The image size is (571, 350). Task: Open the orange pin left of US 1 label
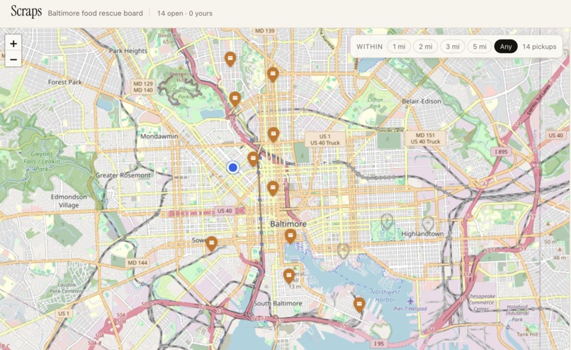(x=273, y=135)
